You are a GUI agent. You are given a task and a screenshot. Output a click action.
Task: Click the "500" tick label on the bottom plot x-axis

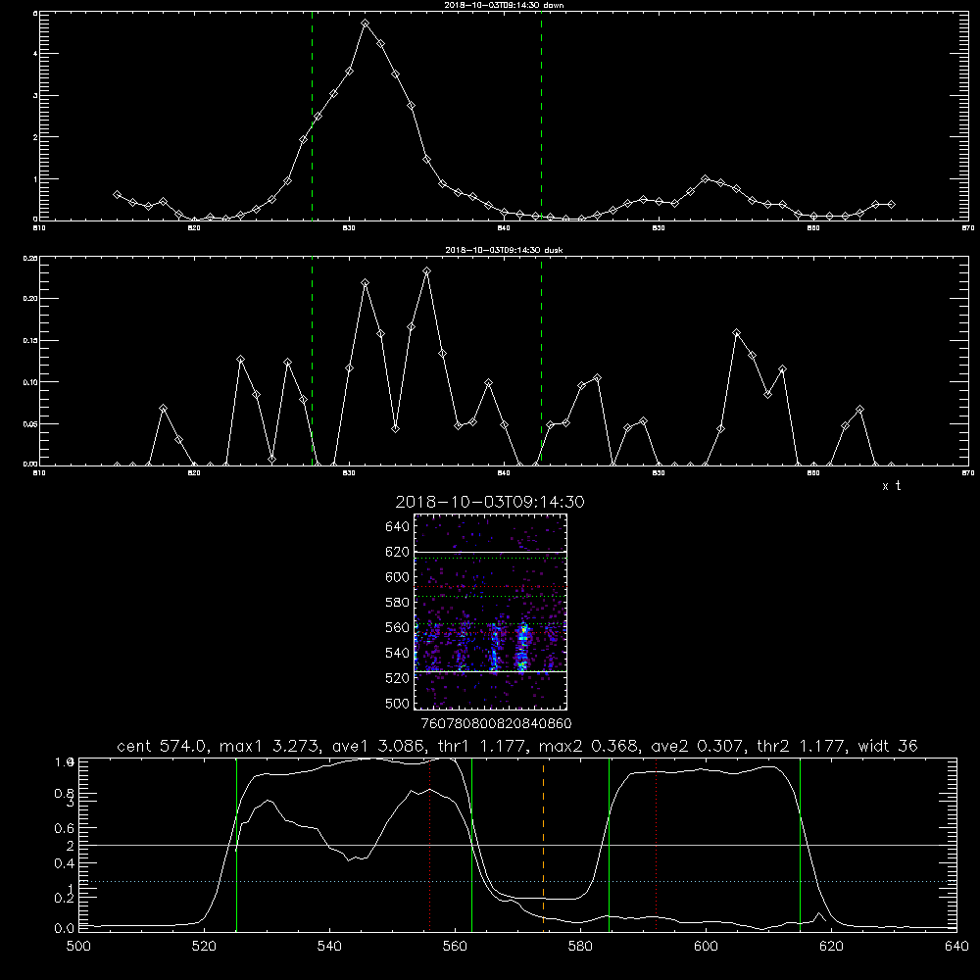tap(78, 947)
